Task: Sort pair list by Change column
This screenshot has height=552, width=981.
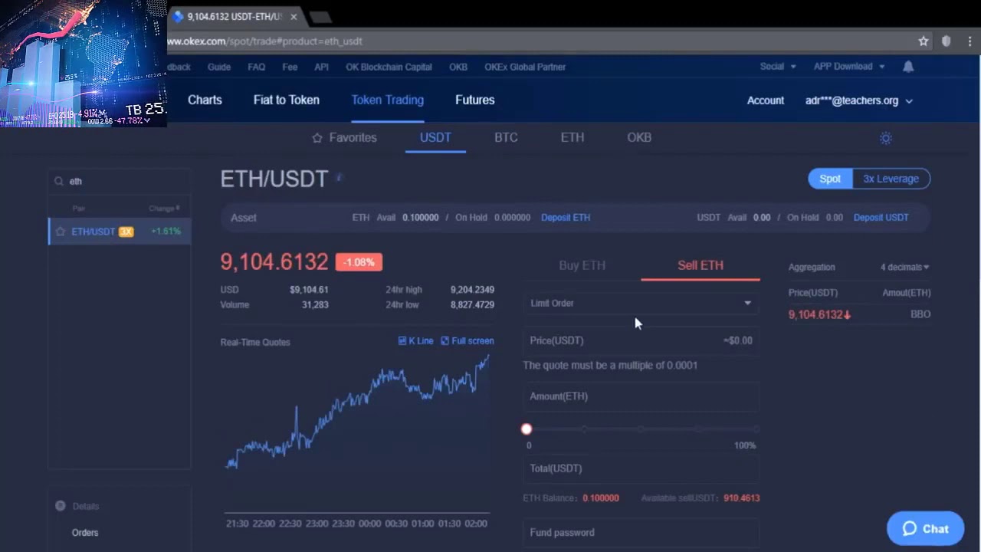Action: click(164, 209)
